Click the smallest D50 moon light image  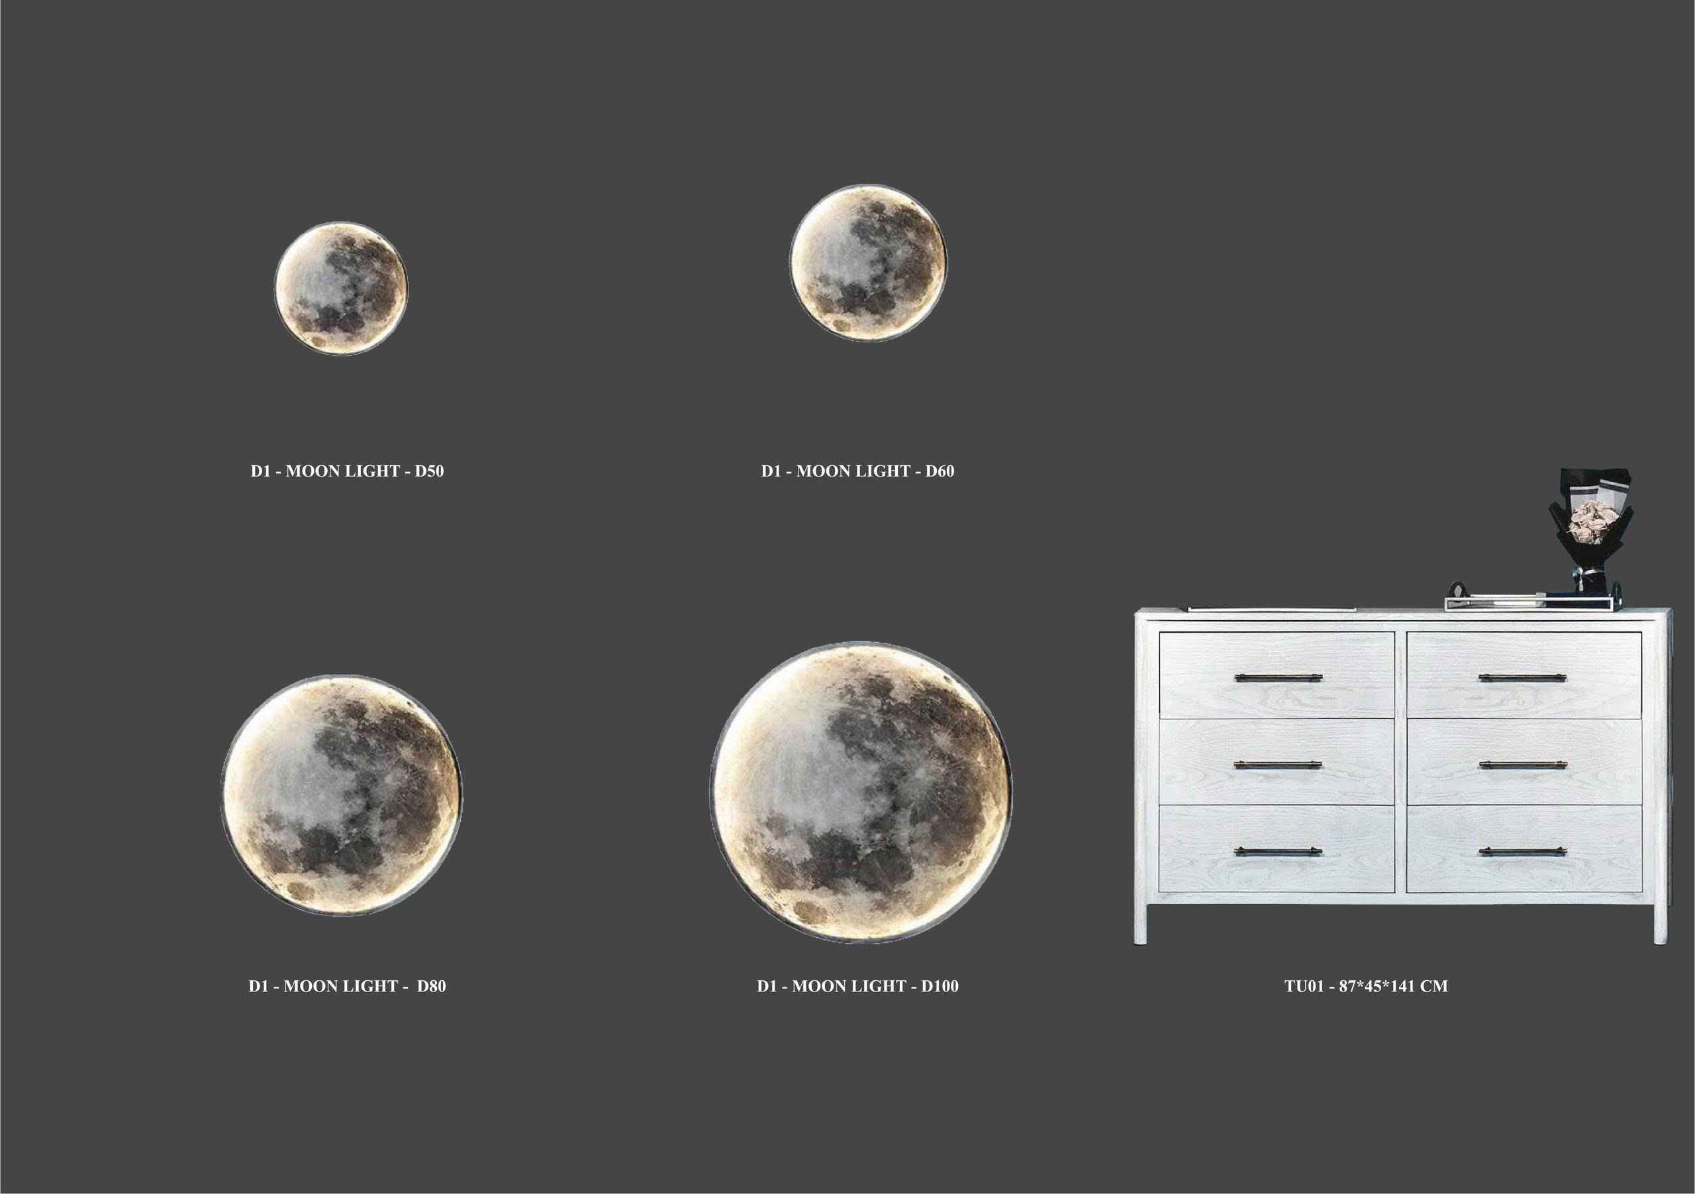pos(341,288)
